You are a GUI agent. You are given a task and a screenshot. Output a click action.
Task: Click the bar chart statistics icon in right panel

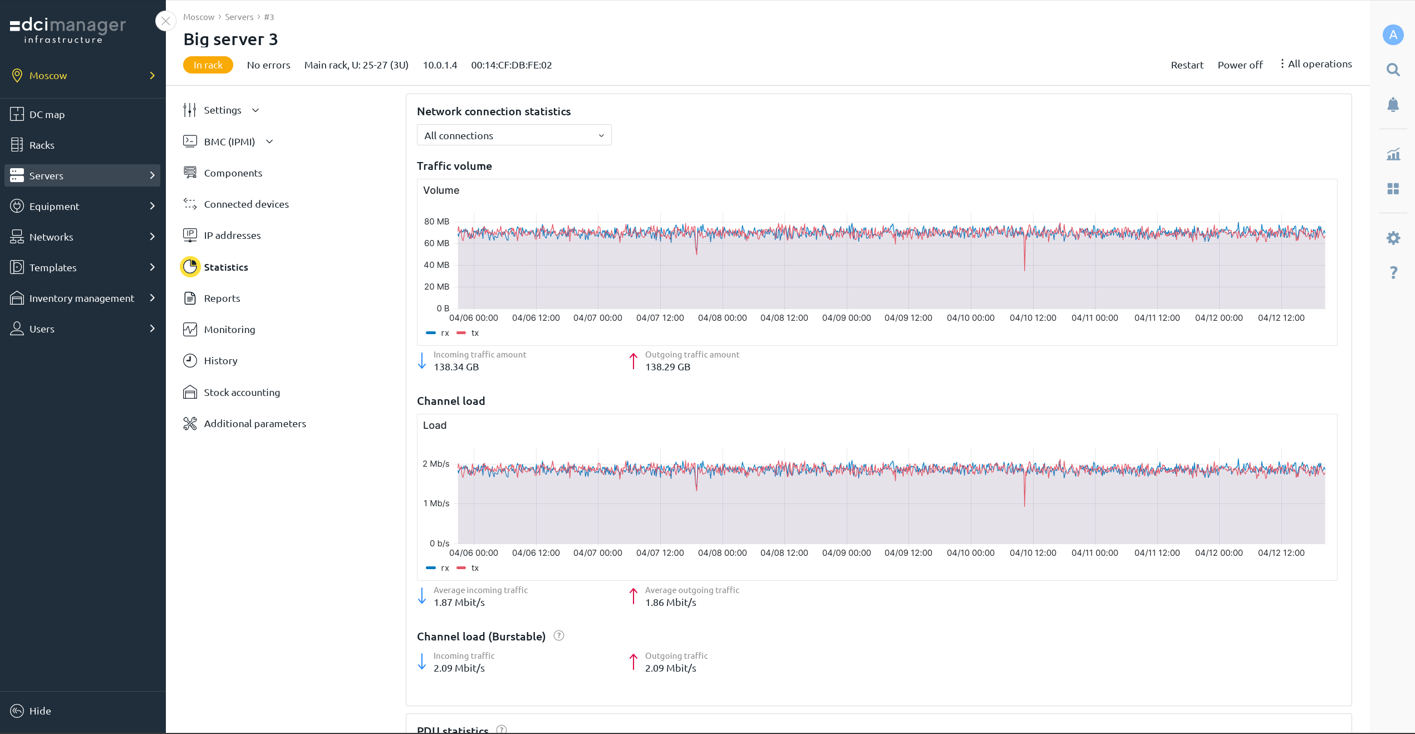1393,154
